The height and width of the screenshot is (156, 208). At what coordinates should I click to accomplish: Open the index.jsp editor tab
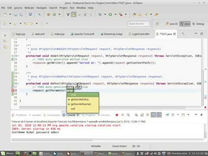coord(58,34)
